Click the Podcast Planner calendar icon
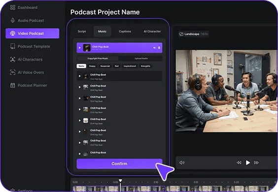 tap(13, 85)
